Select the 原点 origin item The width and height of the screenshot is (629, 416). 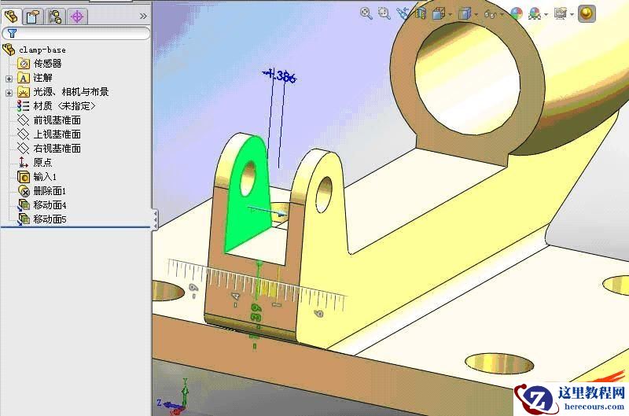(x=42, y=163)
